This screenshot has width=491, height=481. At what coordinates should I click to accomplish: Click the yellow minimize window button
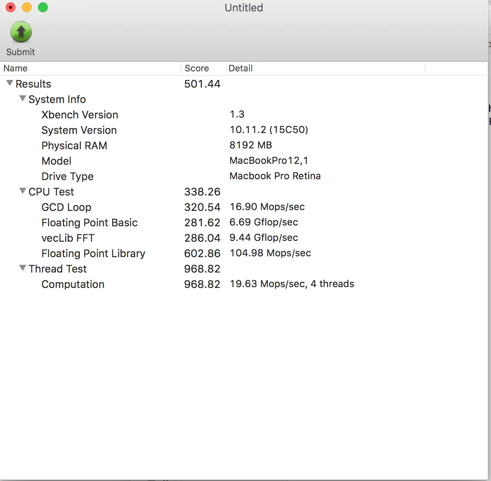click(x=27, y=7)
